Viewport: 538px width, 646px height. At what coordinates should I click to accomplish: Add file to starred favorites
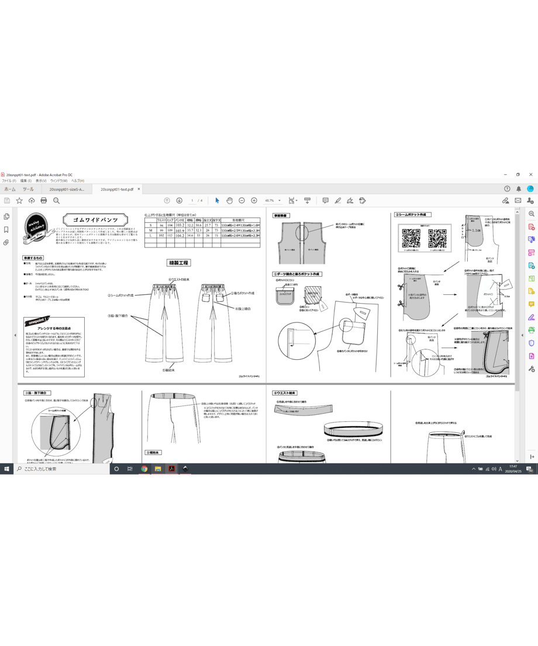tap(19, 201)
